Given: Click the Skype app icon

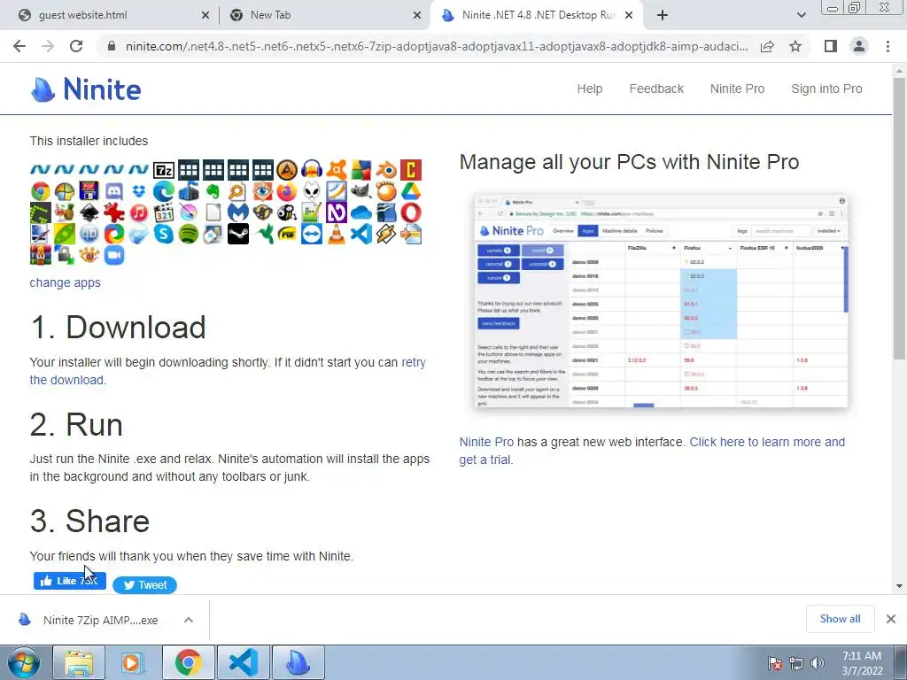Looking at the screenshot, I should (x=164, y=234).
